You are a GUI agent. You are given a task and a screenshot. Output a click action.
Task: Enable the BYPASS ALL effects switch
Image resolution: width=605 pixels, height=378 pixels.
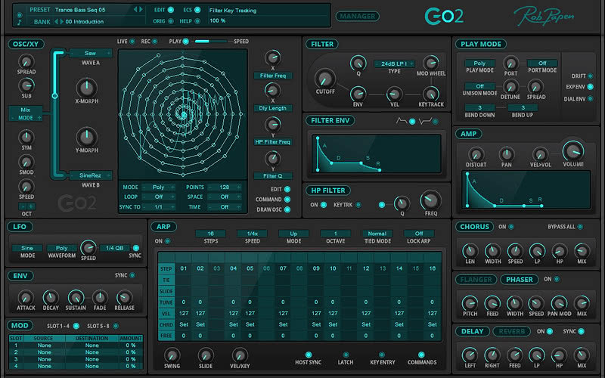click(x=580, y=227)
